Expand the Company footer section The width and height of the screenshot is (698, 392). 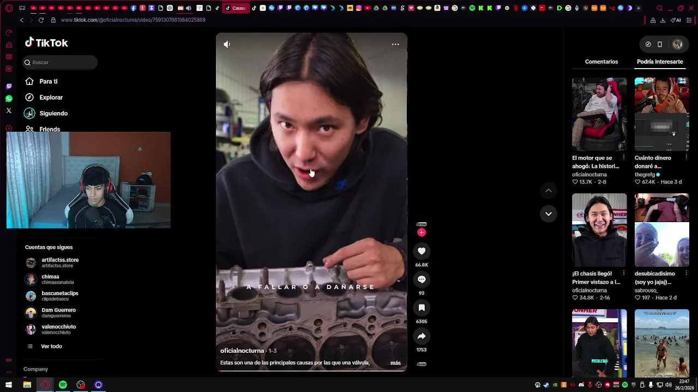(35, 369)
